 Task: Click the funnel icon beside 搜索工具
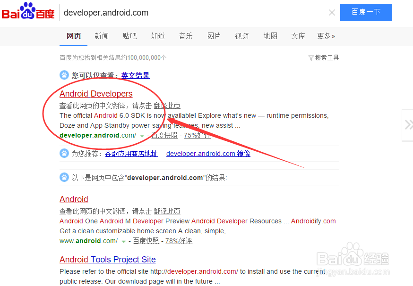pos(311,58)
